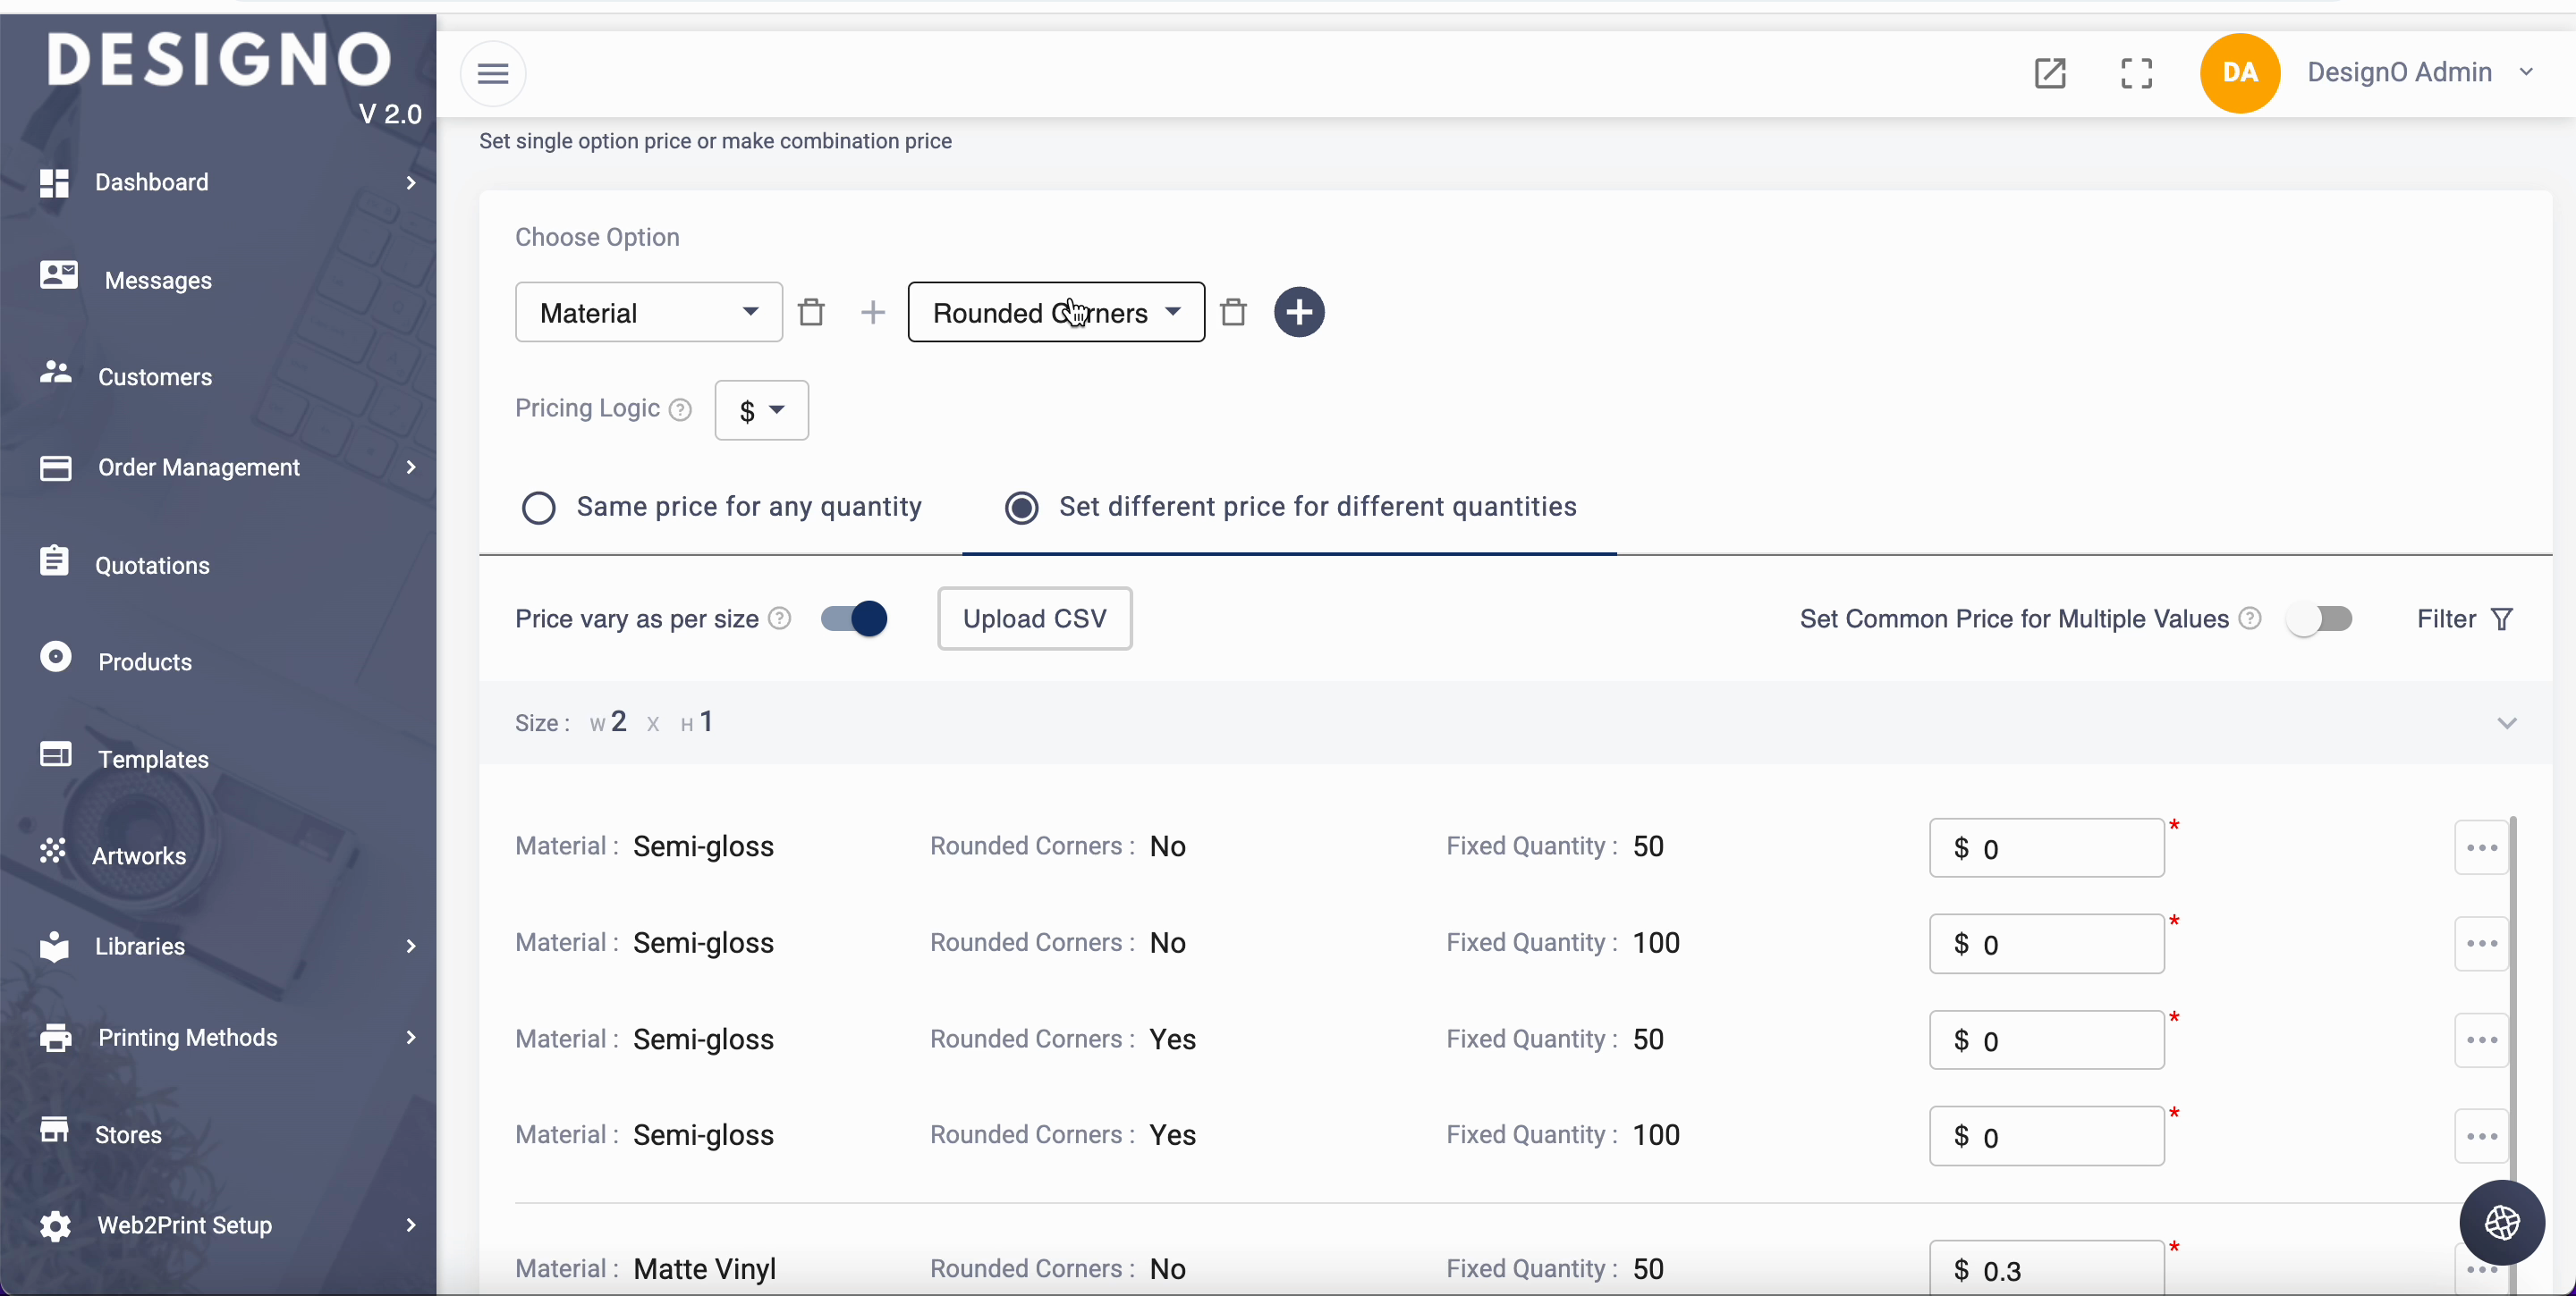Add another option with the dark plus button
The height and width of the screenshot is (1296, 2576).
point(1298,313)
